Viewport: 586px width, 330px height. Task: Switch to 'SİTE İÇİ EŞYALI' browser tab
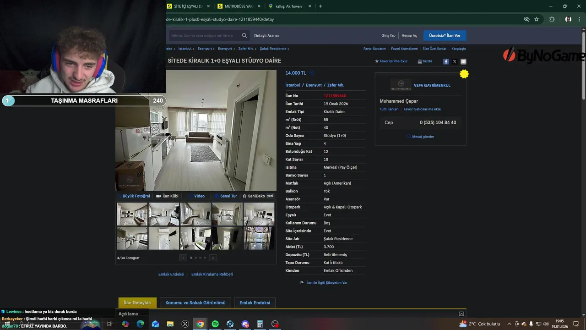[x=188, y=6]
